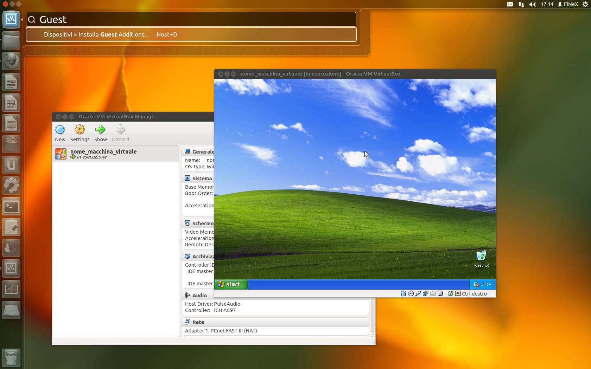Open the mail envelope indicator in top panel
This screenshot has width=591, height=369.
tap(510, 4)
